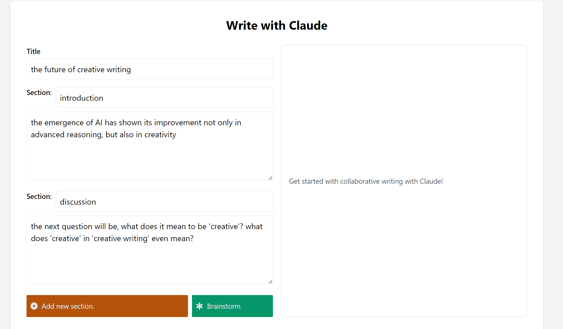Click the "discussion" section name field
Image resolution: width=563 pixels, height=329 pixels.
click(164, 202)
